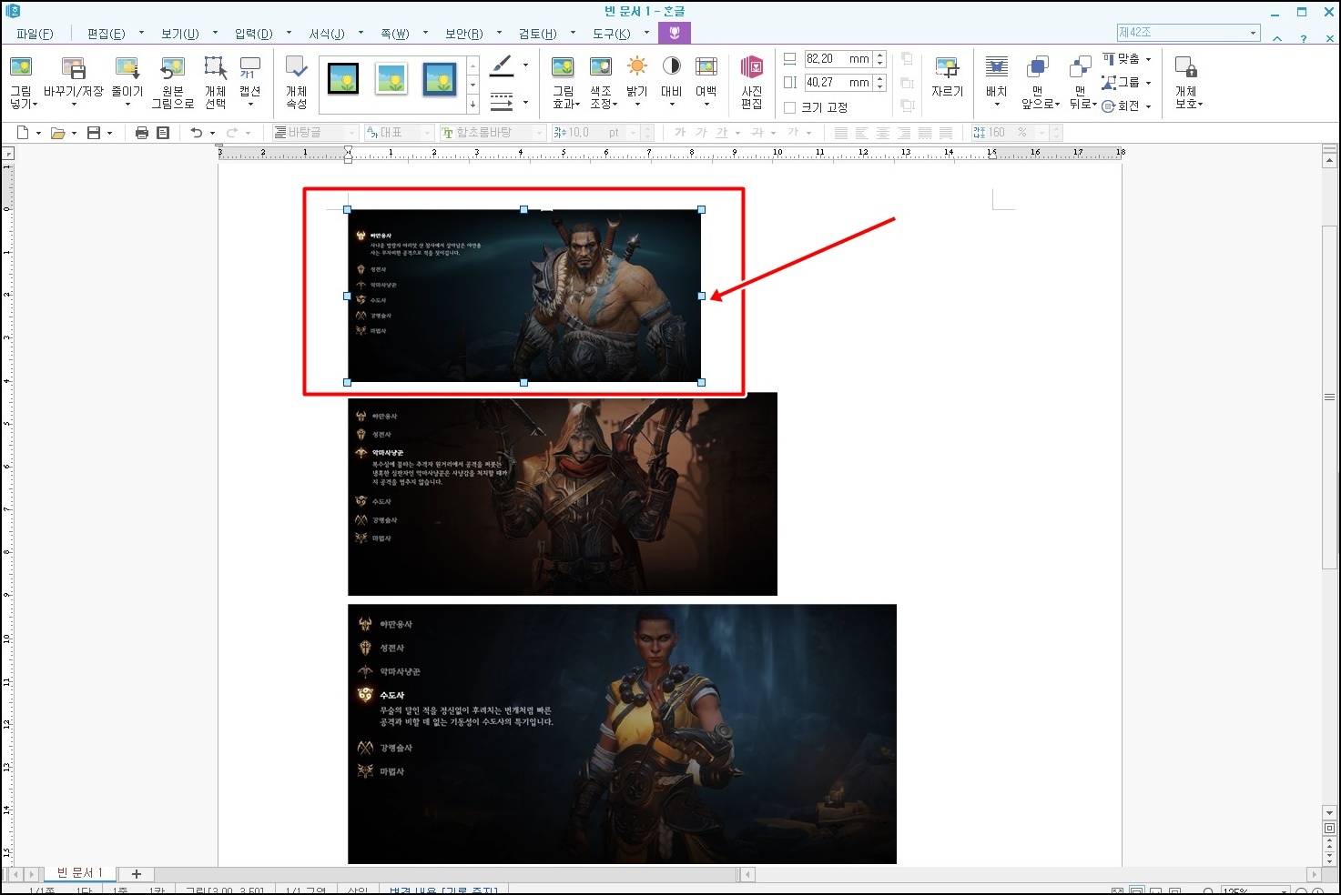Open the 쪽(W) menu
The height and width of the screenshot is (895, 1341).
395,34
